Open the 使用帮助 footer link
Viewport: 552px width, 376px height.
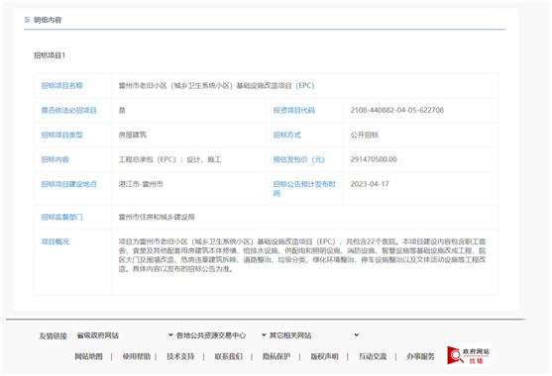tap(137, 356)
